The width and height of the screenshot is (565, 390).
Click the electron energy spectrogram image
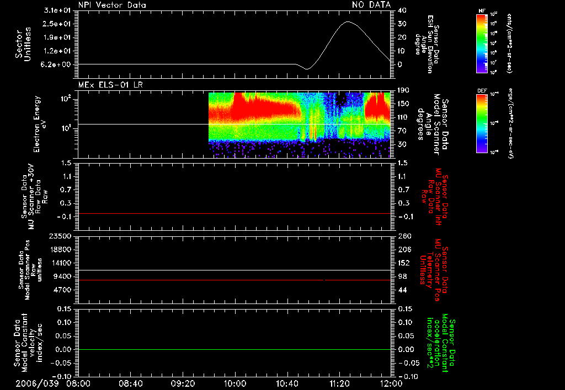(x=300, y=125)
